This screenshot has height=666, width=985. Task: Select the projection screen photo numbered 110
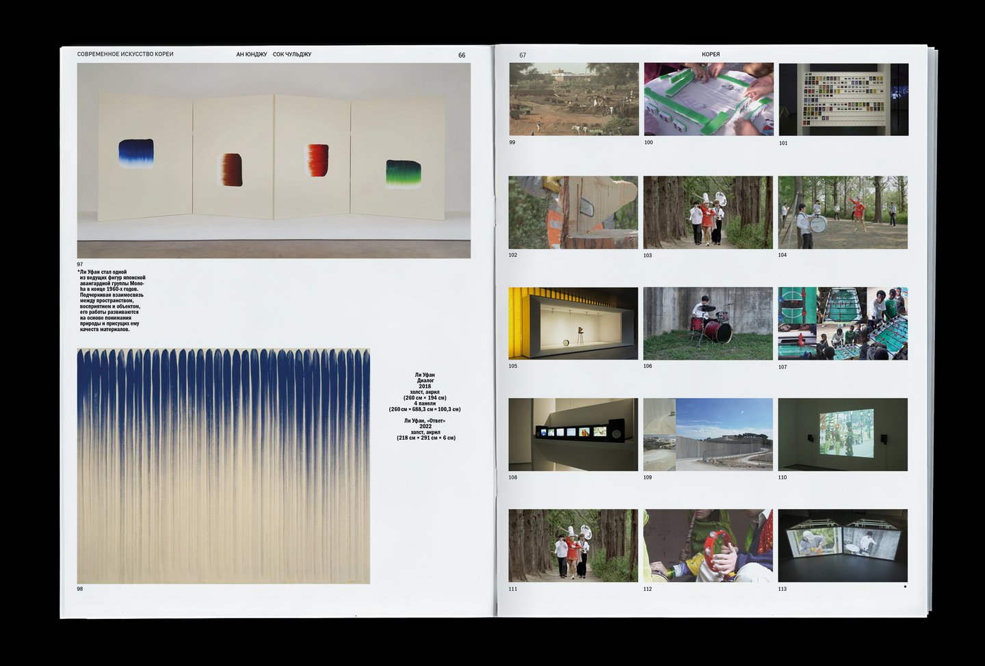click(843, 435)
